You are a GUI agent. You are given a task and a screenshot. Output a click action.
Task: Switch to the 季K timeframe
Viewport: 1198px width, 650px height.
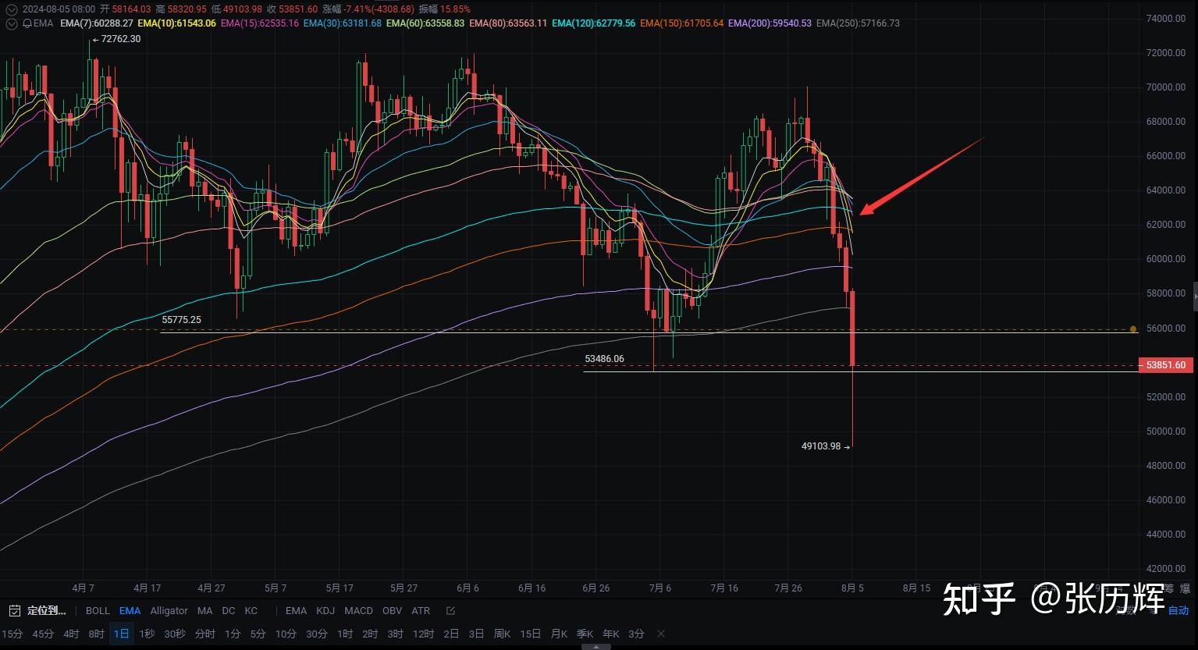(585, 634)
